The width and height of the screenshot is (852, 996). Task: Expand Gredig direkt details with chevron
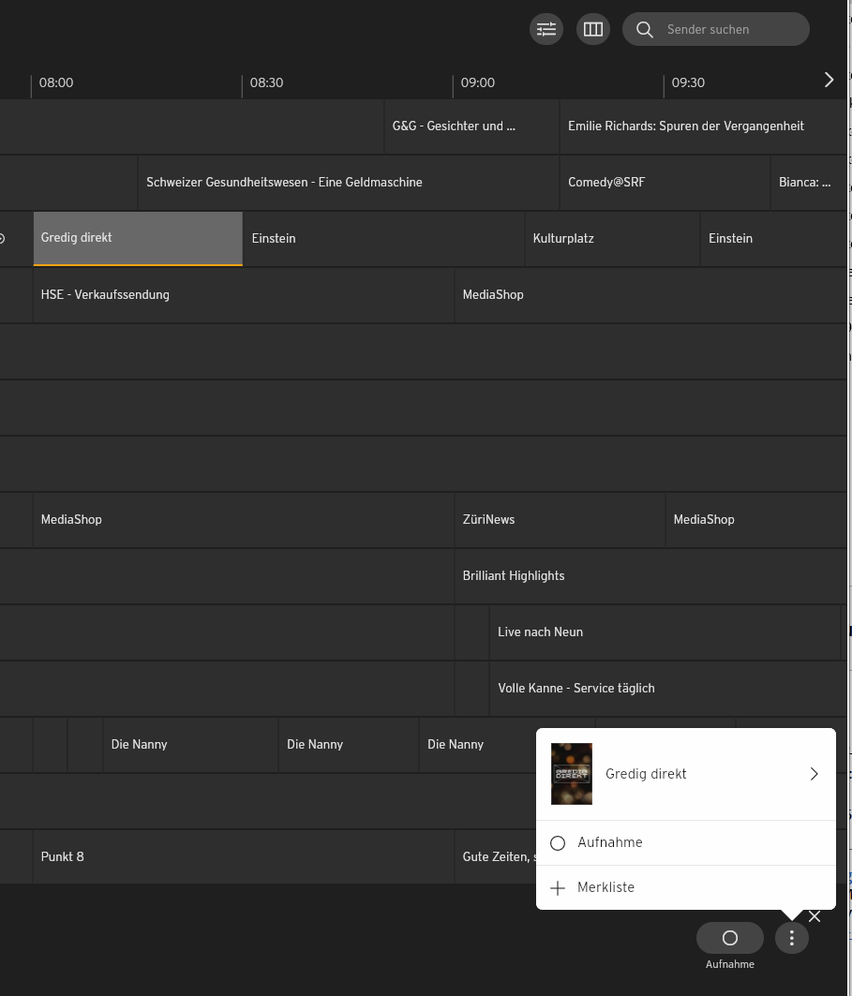pyautogui.click(x=814, y=774)
